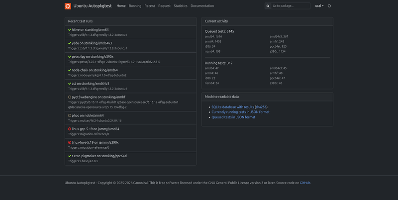
Task: Open Queued tests in JSON format link
Action: (233, 117)
